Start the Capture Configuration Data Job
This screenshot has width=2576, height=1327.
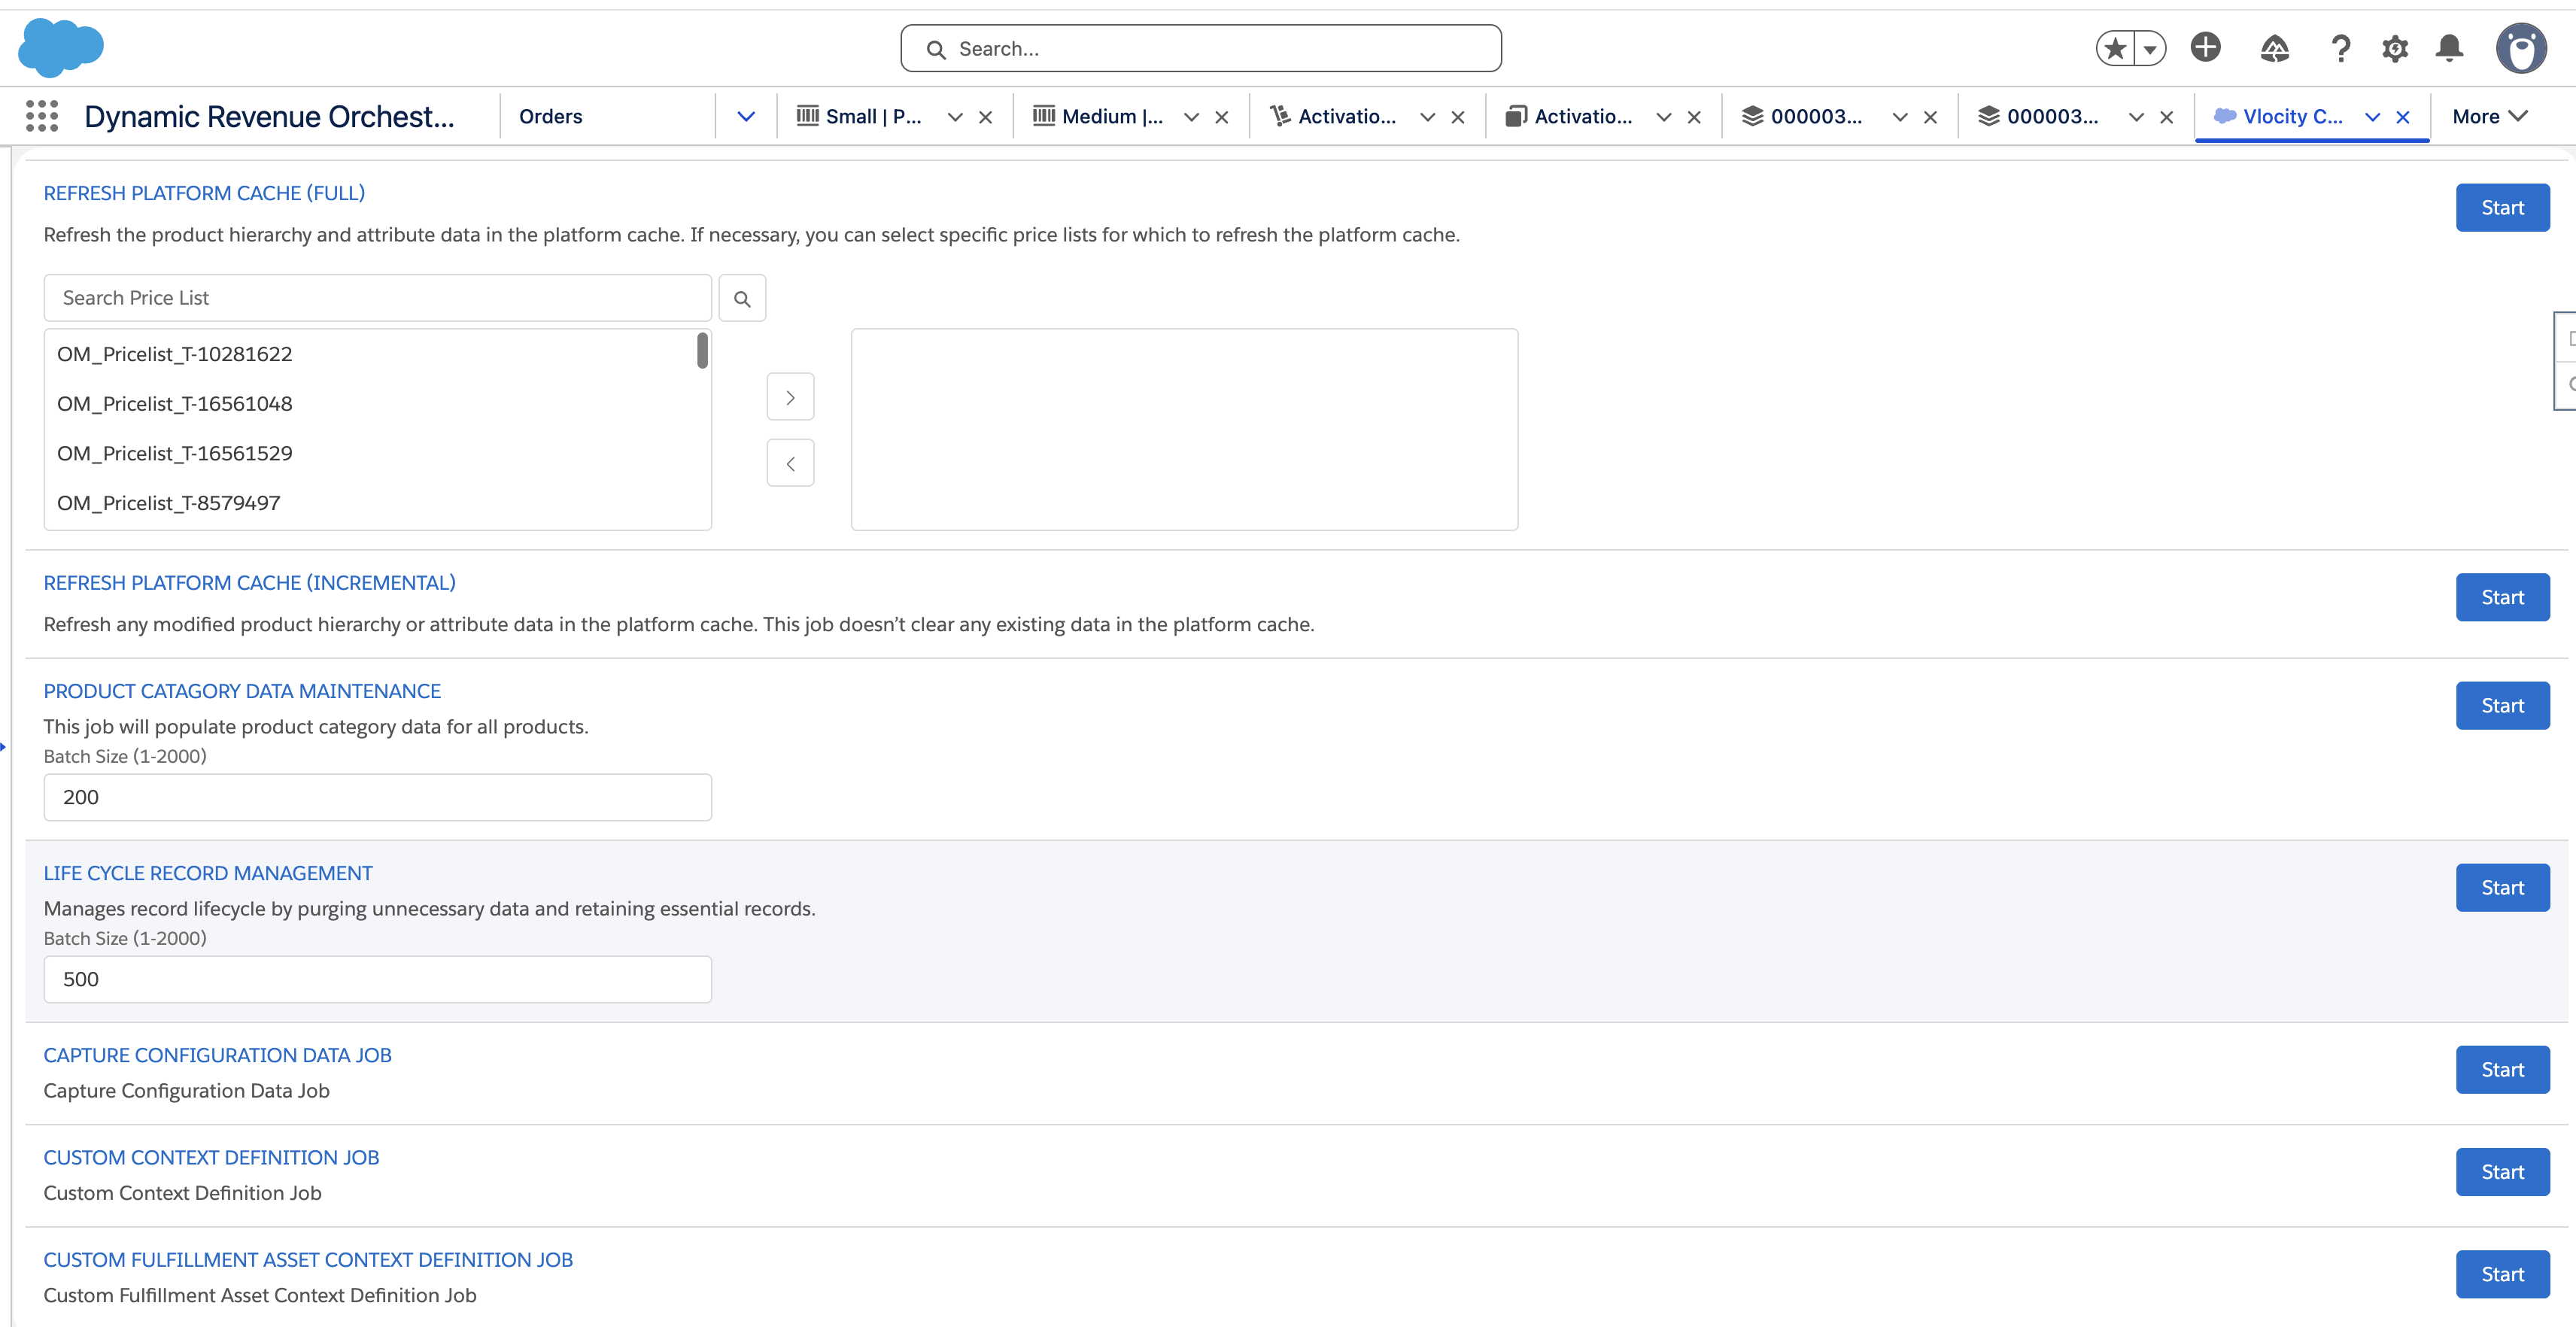coord(2502,1070)
